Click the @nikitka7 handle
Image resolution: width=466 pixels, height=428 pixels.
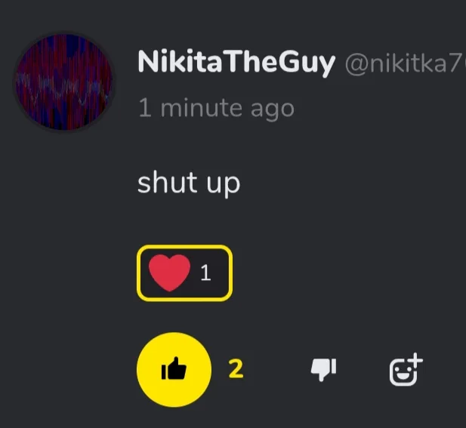point(406,64)
